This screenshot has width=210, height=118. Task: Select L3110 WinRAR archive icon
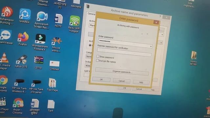coord(39,63)
